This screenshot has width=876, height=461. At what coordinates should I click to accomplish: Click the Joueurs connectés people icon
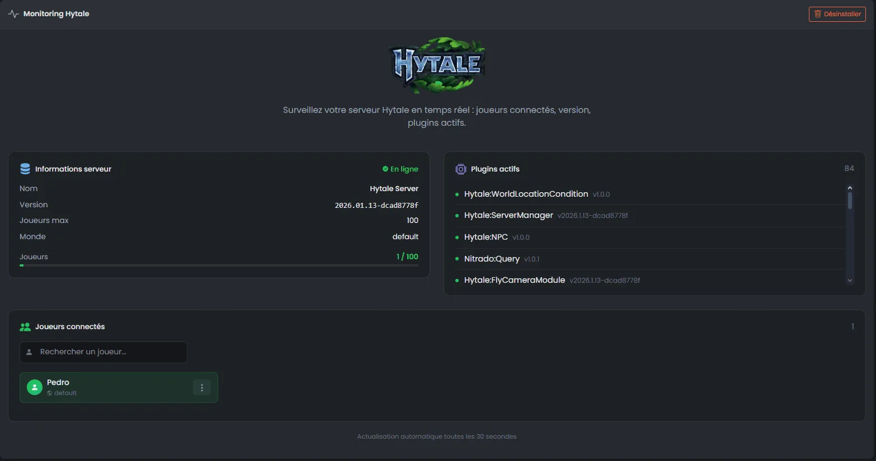(x=25, y=327)
